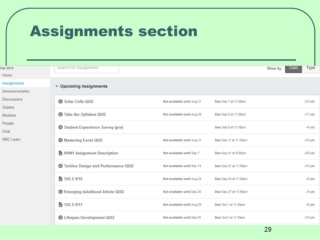Click the assignment icon beside SVLS 9/10
The height and width of the screenshot is (240, 320).
(x=60, y=179)
